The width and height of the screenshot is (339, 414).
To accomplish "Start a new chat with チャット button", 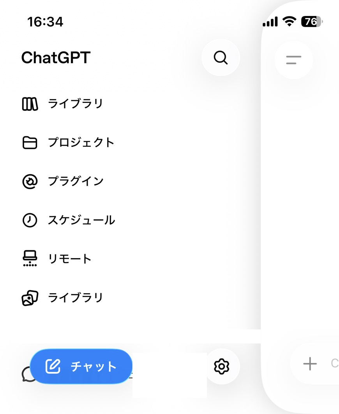I will (81, 366).
